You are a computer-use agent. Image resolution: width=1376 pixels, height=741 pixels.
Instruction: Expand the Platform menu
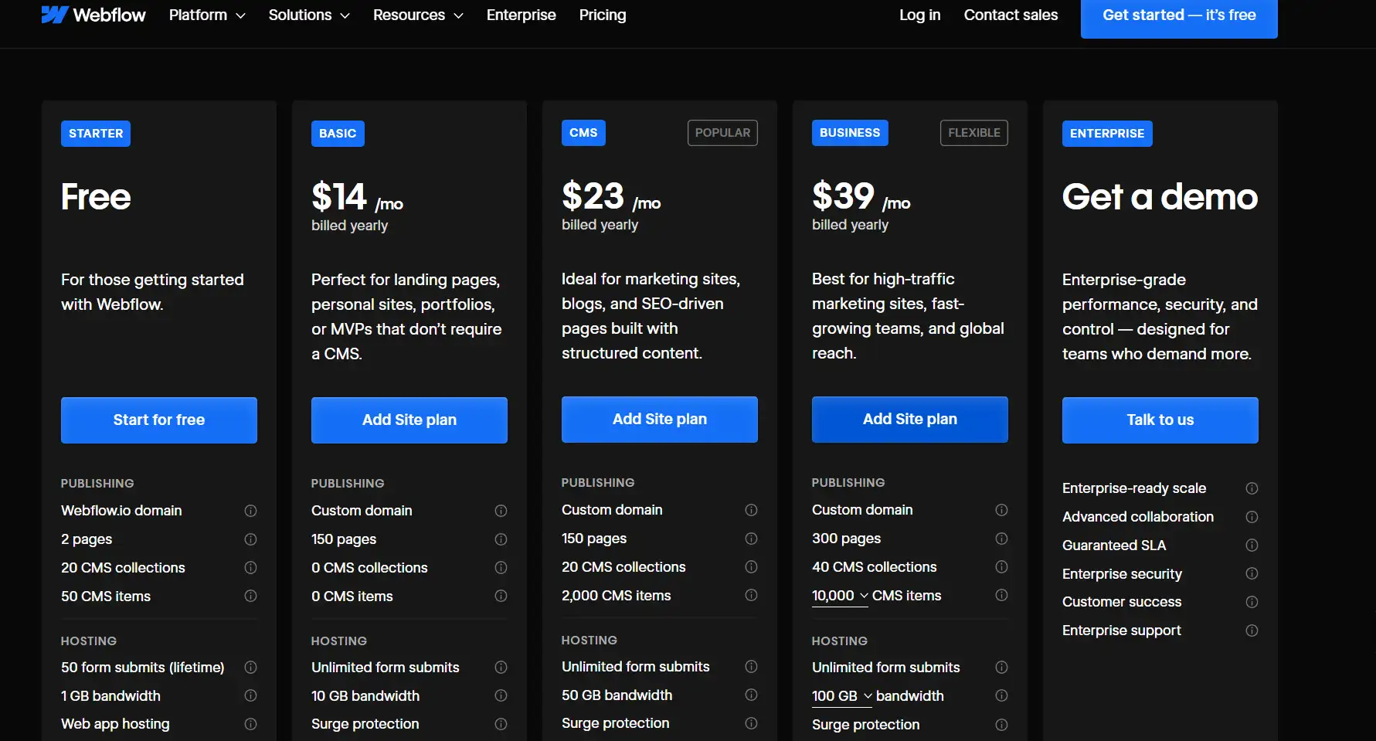(x=207, y=15)
